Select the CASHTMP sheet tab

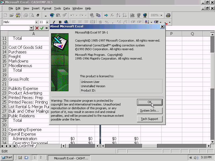pyautogui.click(x=26, y=146)
